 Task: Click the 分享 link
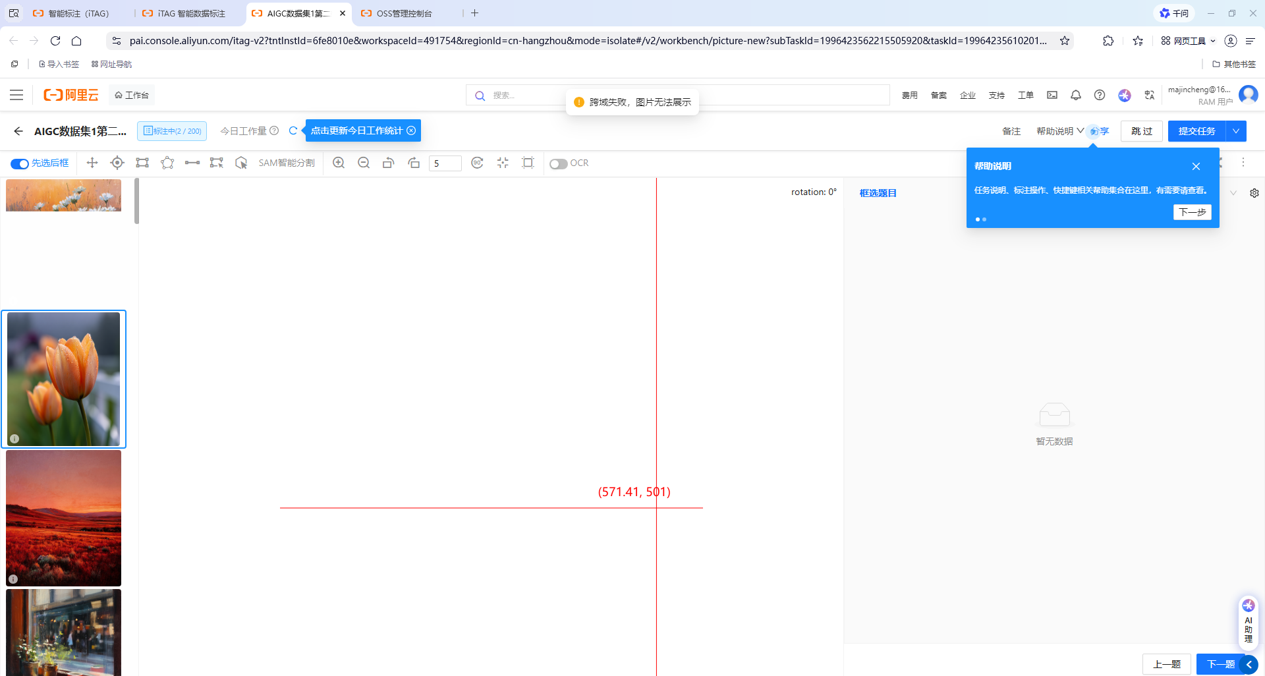[1100, 131]
